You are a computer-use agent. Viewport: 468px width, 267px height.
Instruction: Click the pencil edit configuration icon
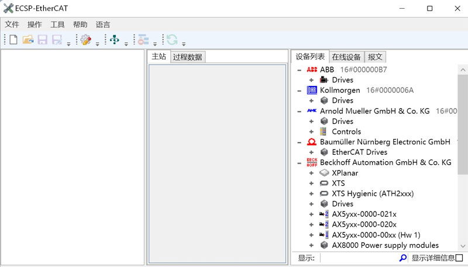point(86,39)
